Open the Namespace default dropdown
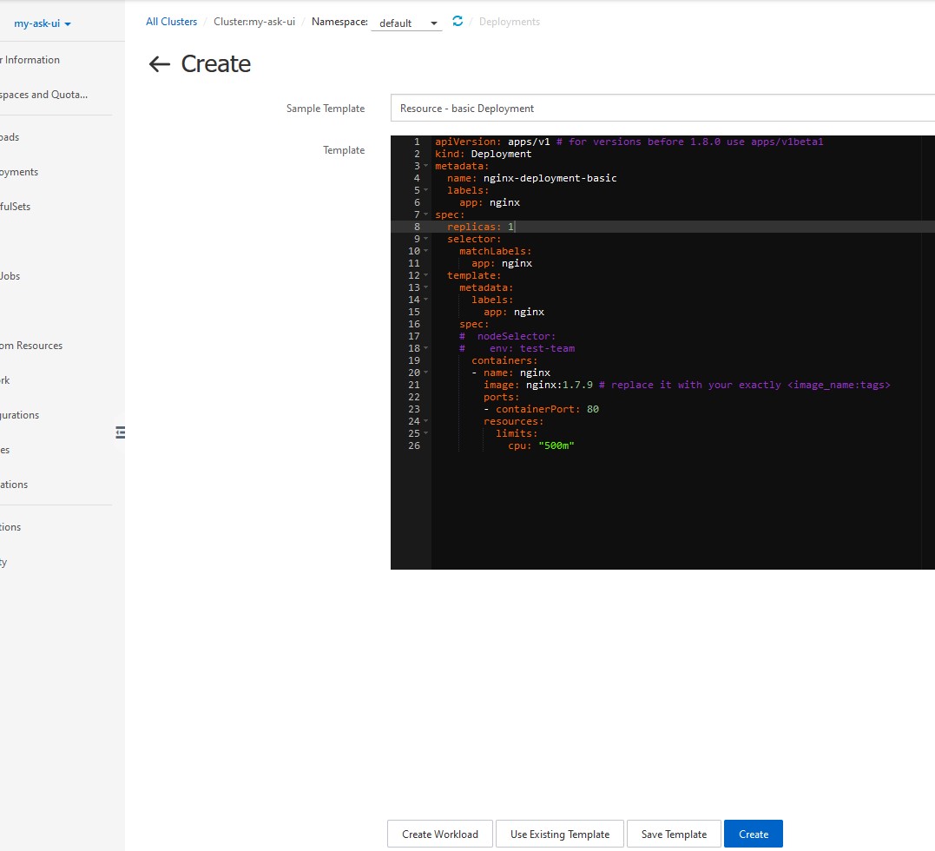 pos(406,23)
